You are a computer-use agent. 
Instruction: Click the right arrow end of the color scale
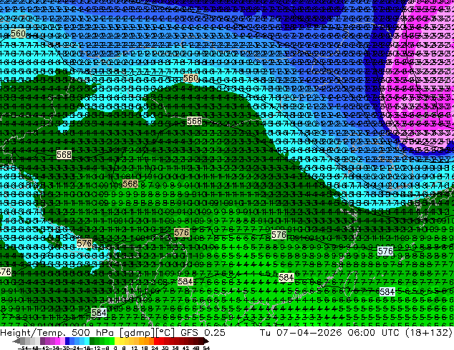pos(206,341)
